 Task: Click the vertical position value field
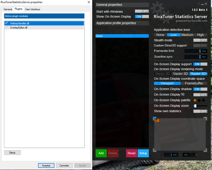click(x=193, y=155)
